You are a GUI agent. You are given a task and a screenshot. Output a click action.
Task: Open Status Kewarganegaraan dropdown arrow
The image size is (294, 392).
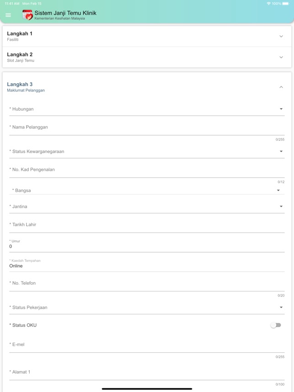(281, 152)
